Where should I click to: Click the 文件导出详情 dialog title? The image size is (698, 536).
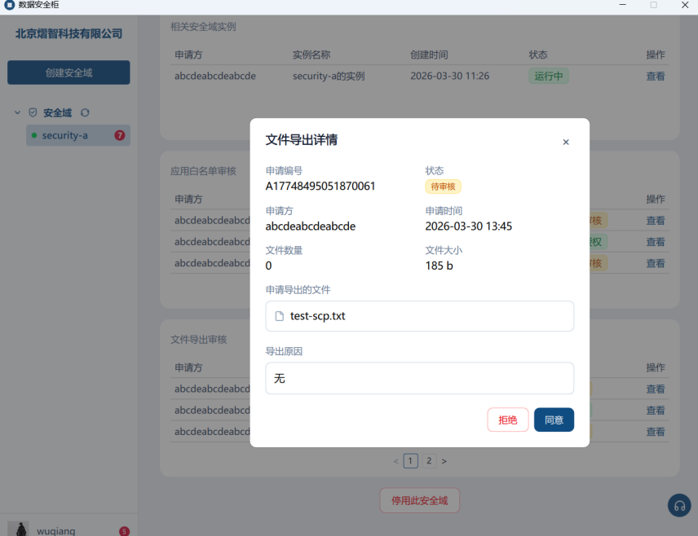[302, 139]
